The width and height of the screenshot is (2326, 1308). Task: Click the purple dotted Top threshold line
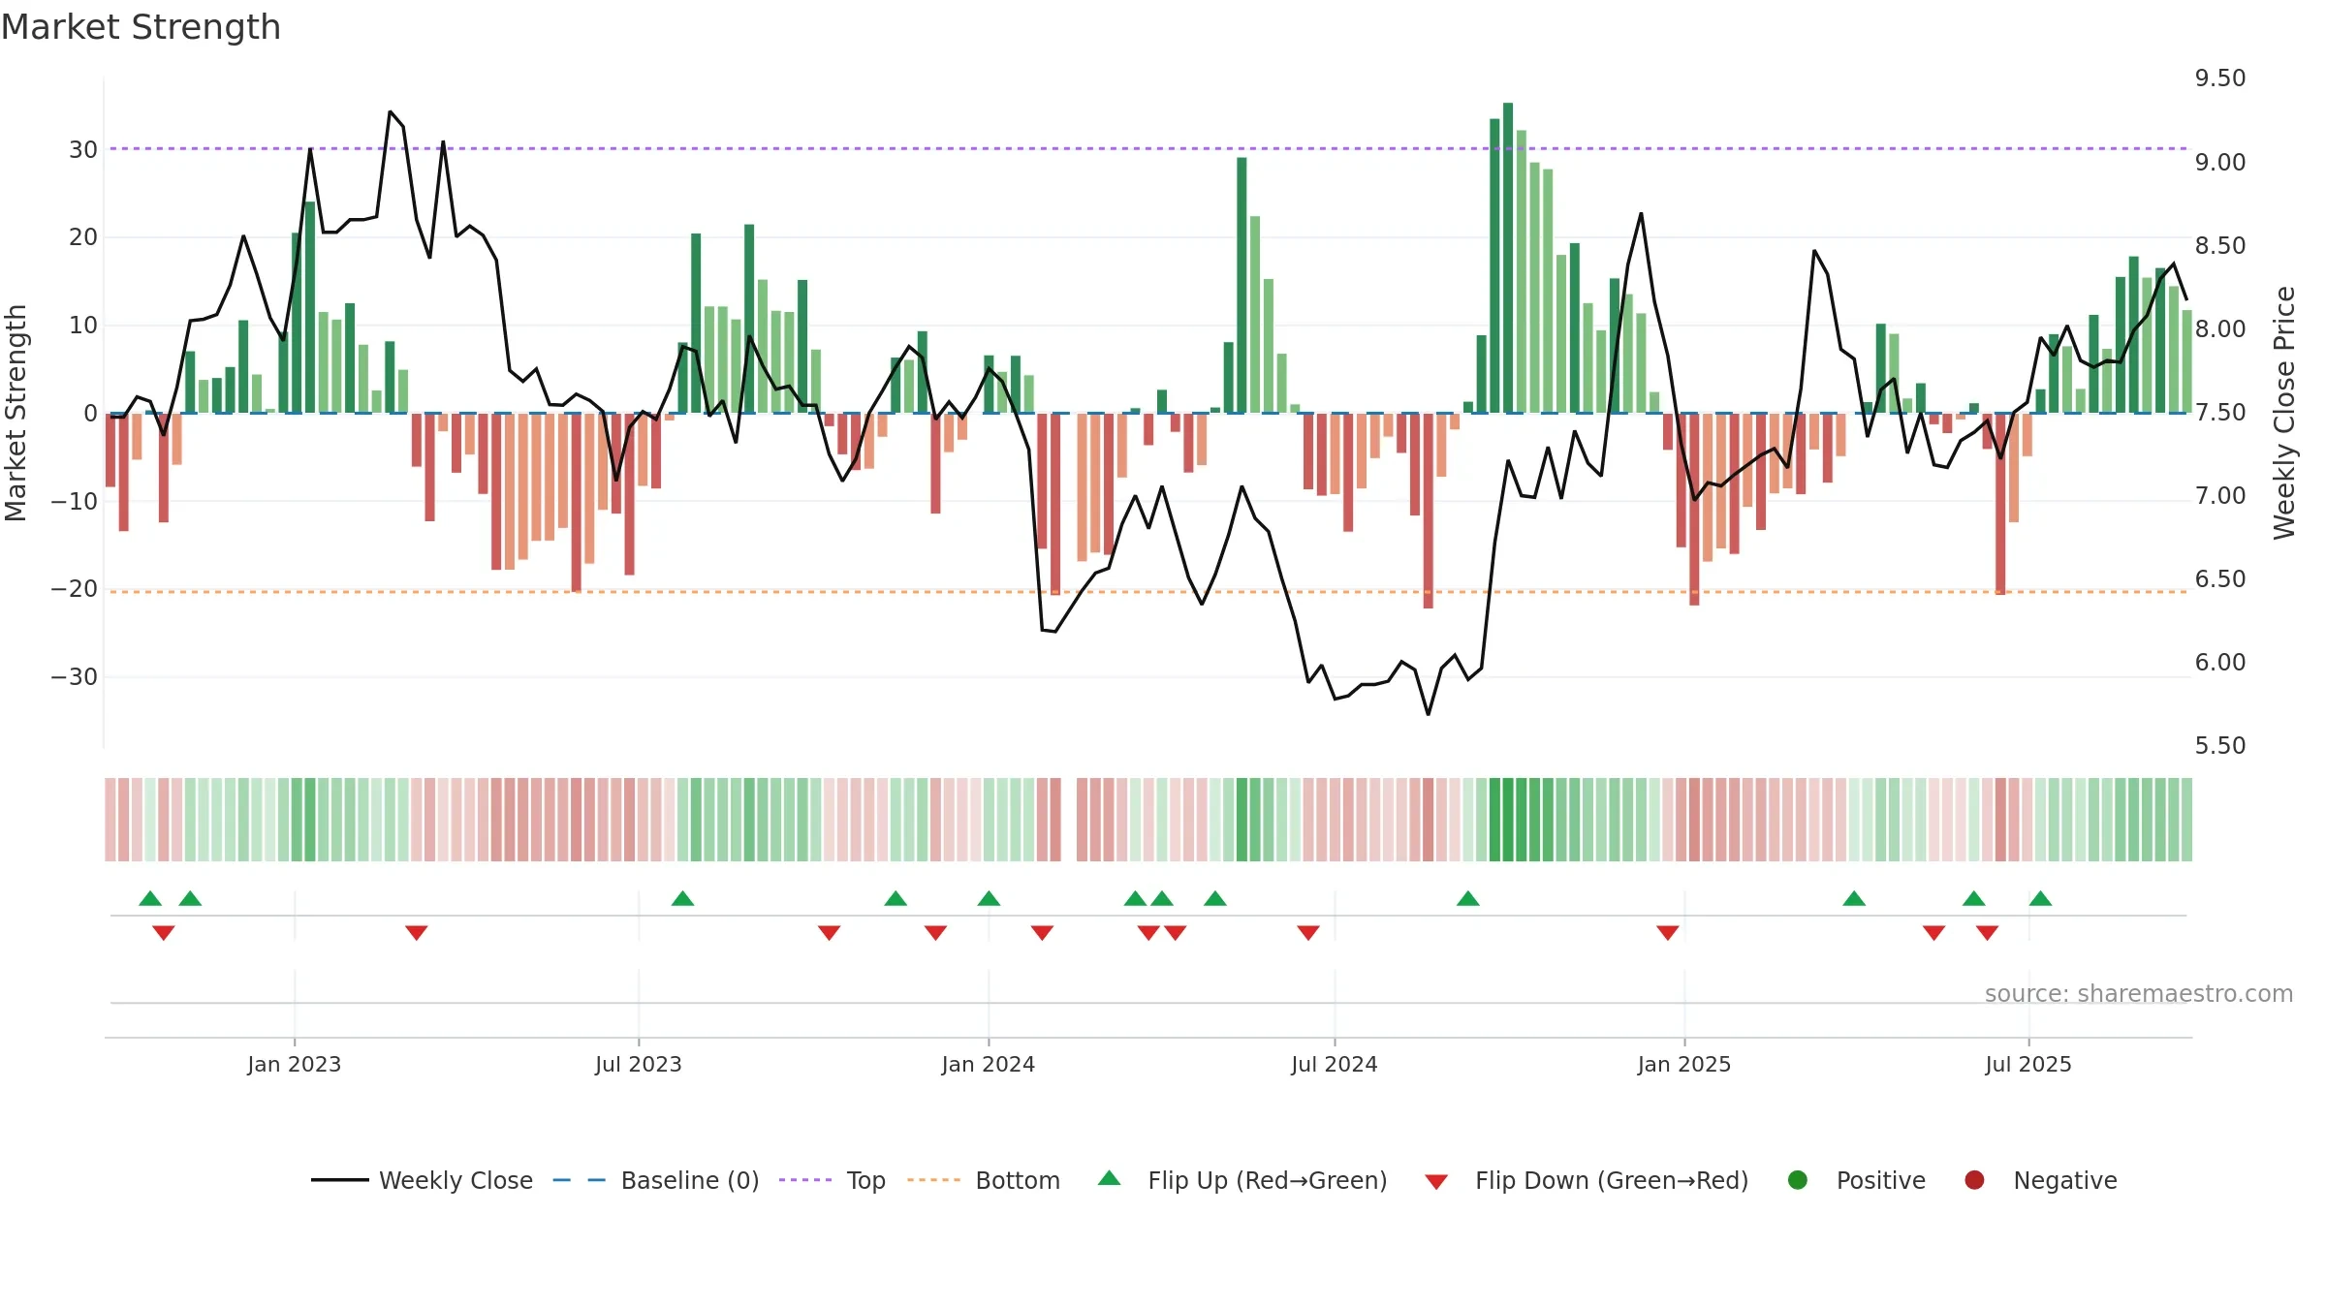point(1148,148)
